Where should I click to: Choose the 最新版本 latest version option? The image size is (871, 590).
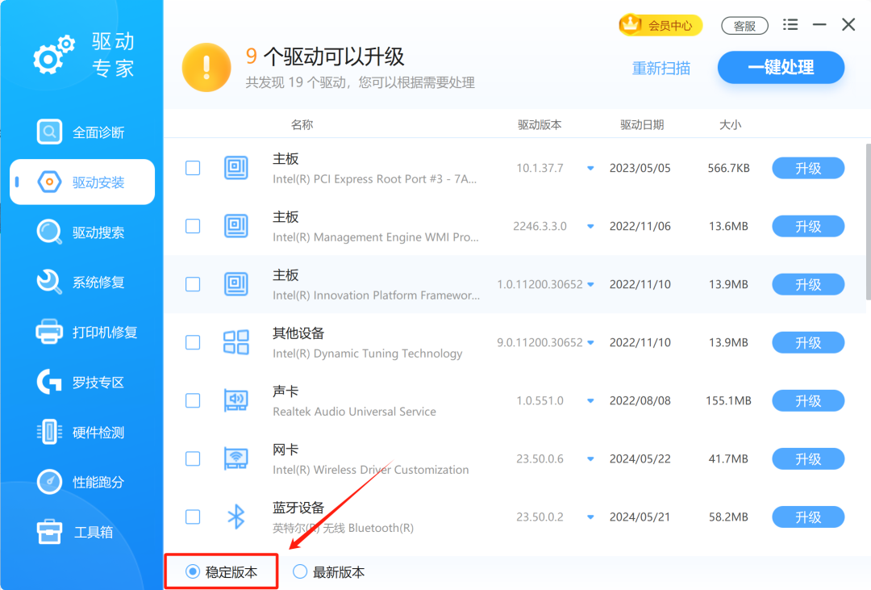299,571
